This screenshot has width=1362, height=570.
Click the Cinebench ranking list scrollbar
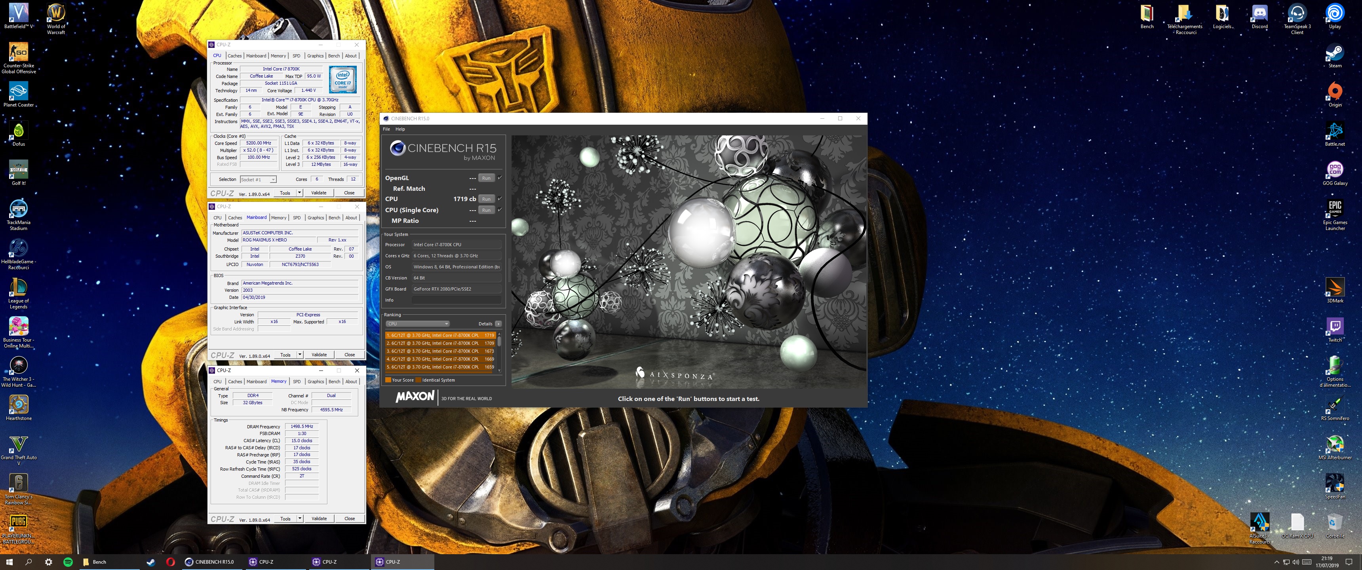click(500, 352)
